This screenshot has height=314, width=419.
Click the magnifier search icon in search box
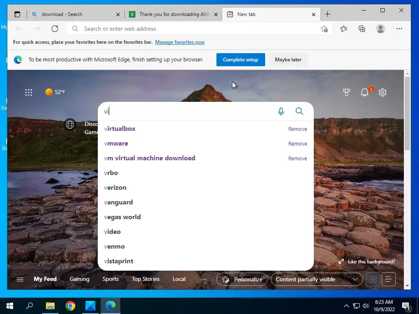299,111
